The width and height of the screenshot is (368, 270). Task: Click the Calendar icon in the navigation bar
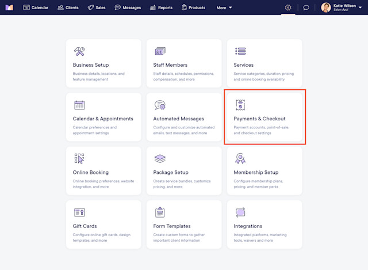[x=26, y=7]
